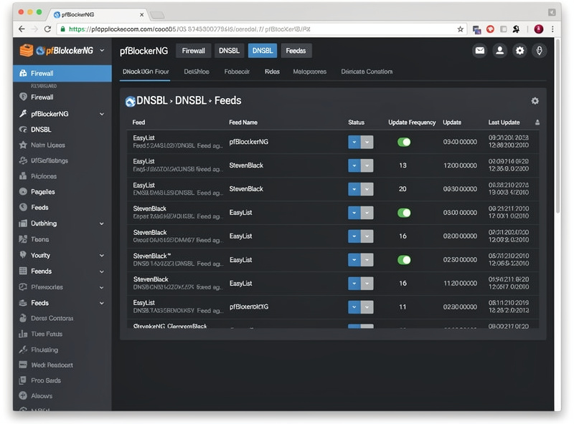Click the icon beside the Pageiles sidebar item
This screenshot has width=574, height=424.
coord(23,191)
